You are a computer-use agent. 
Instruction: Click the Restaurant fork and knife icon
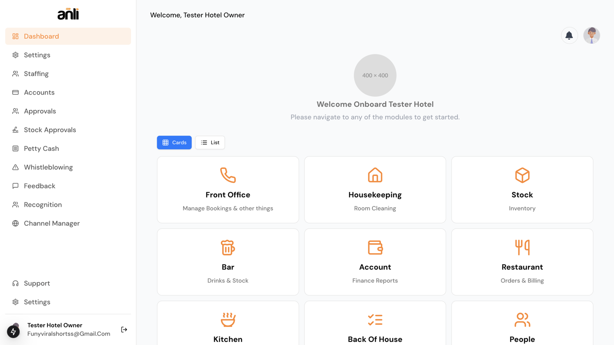(x=522, y=247)
